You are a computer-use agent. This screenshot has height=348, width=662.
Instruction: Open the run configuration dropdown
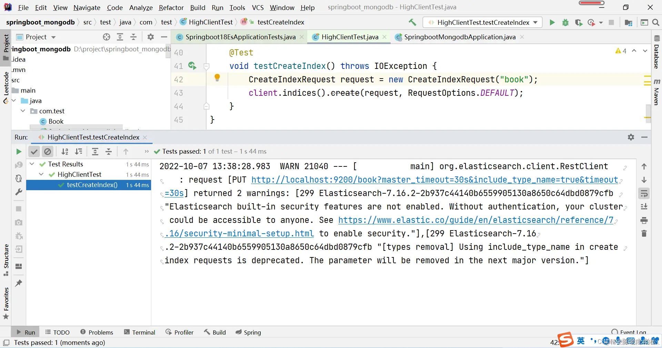click(x=483, y=22)
